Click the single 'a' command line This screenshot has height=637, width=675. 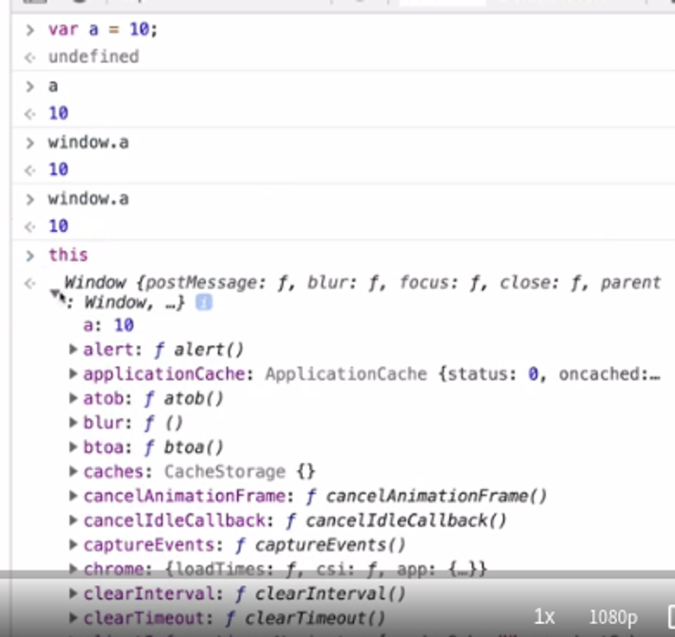click(x=53, y=86)
